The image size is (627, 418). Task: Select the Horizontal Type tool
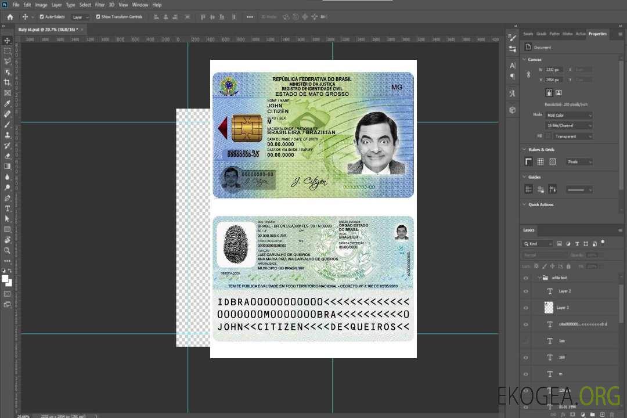[x=7, y=208]
